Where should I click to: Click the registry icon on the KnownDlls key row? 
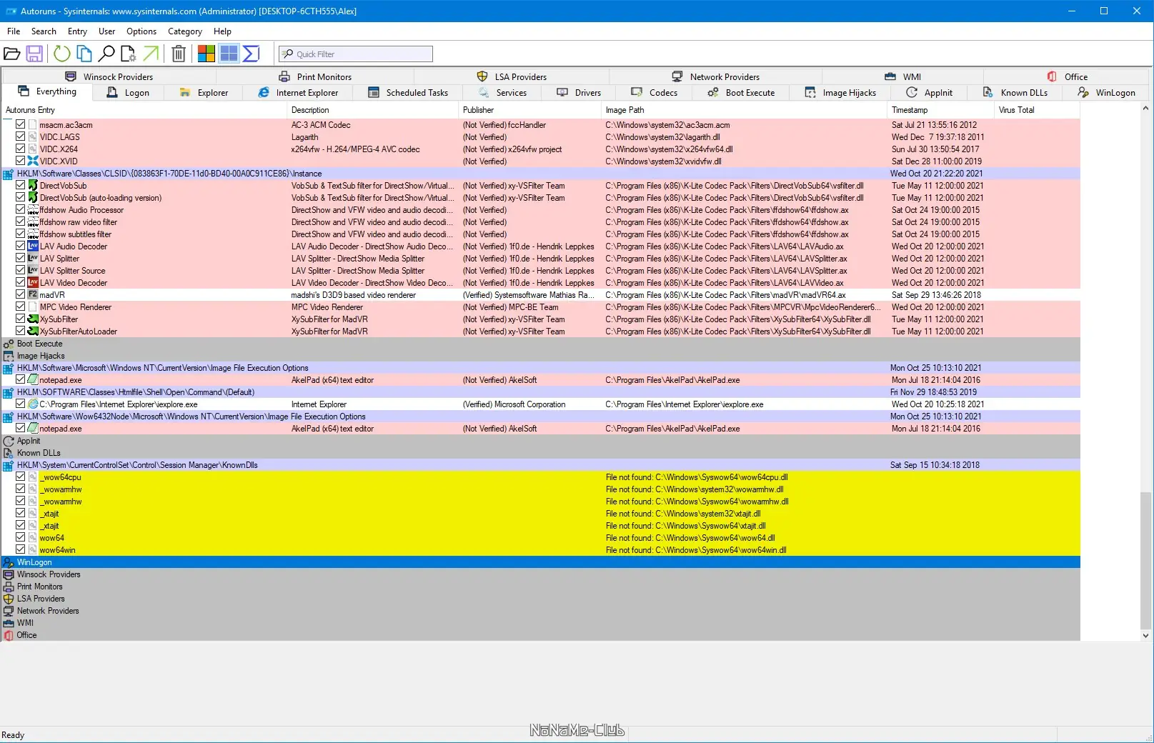click(9, 465)
